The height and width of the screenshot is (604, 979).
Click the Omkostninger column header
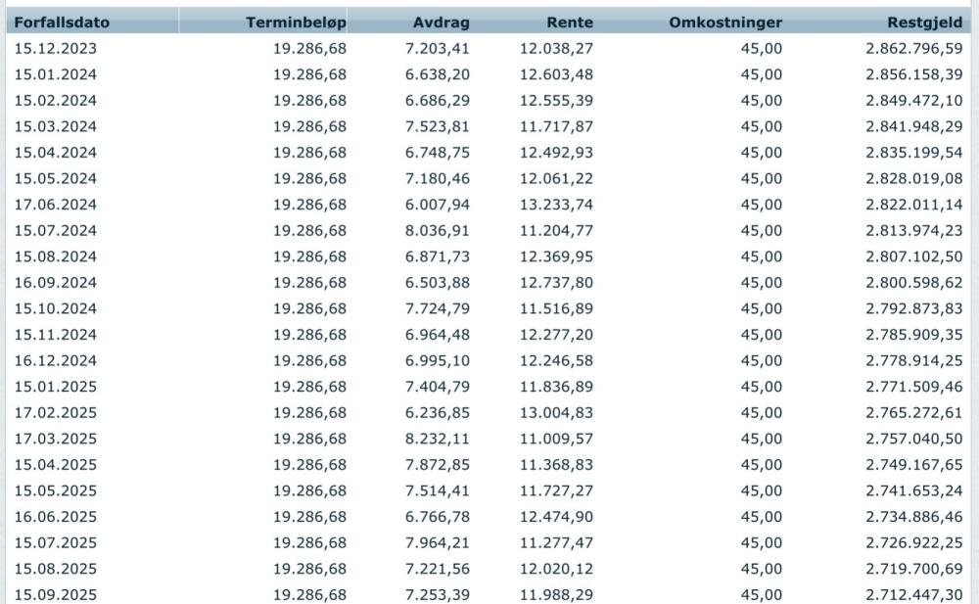[724, 22]
